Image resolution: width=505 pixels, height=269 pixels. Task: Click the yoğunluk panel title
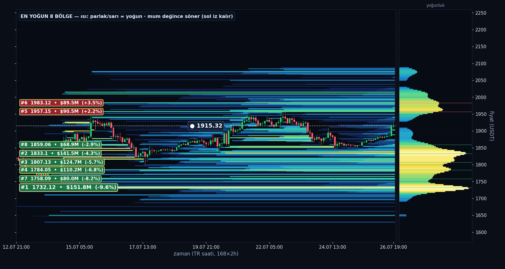(436, 5)
